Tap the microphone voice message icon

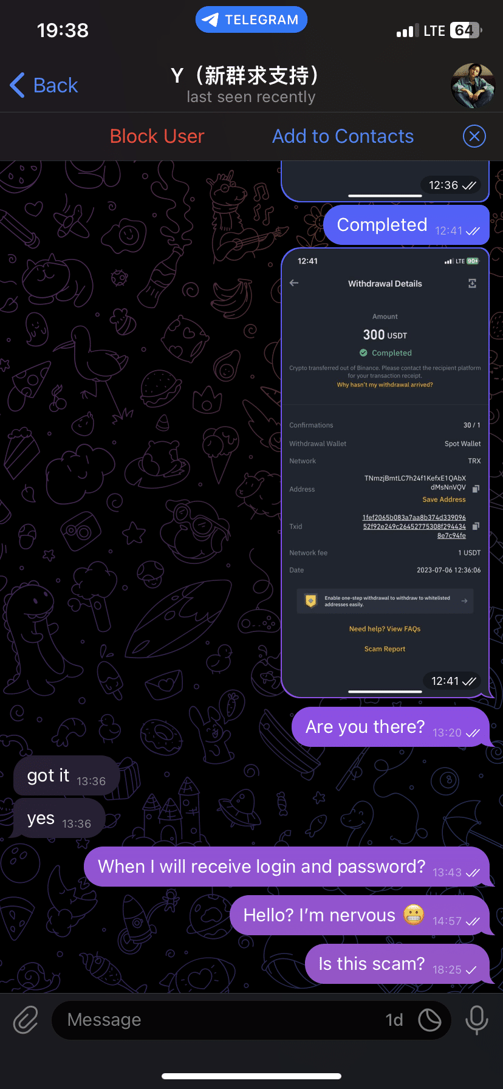[476, 1020]
